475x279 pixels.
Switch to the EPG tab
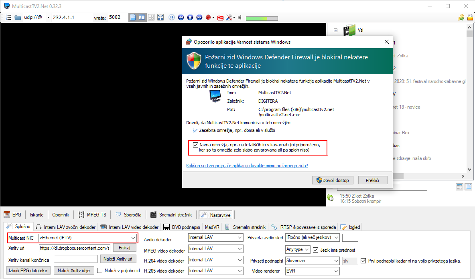pos(12,215)
